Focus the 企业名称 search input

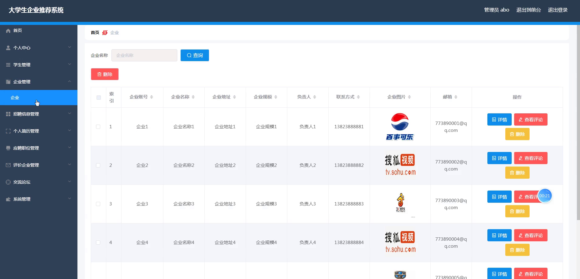pos(144,55)
